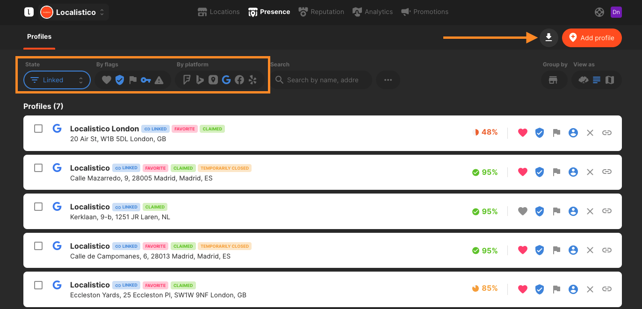Select checkbox for Calle Mazarredo profile

[x=38, y=167]
